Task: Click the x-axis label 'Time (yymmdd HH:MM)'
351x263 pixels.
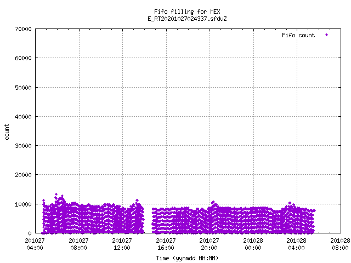Action: click(x=187, y=258)
